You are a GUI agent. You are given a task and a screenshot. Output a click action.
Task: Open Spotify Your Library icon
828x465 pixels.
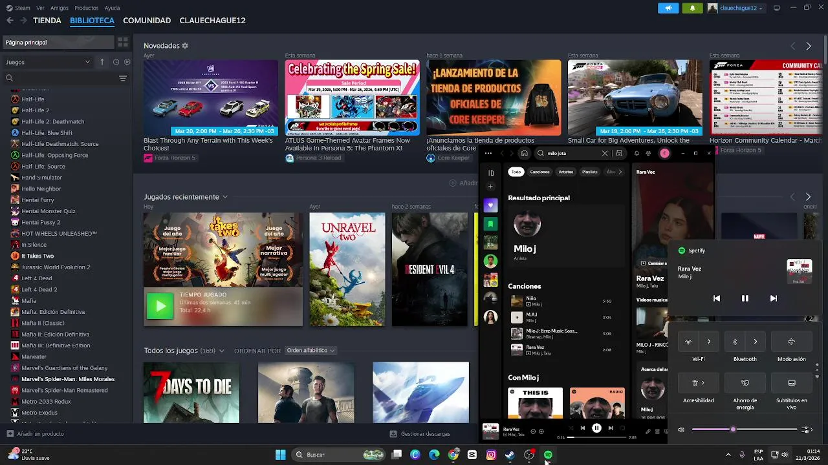(490, 173)
